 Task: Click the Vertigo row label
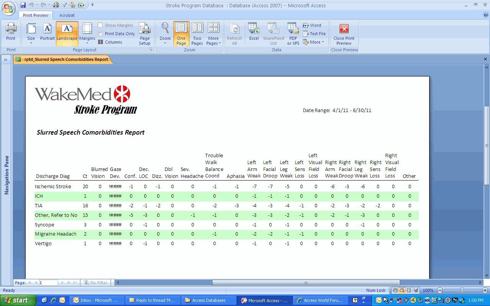click(43, 244)
